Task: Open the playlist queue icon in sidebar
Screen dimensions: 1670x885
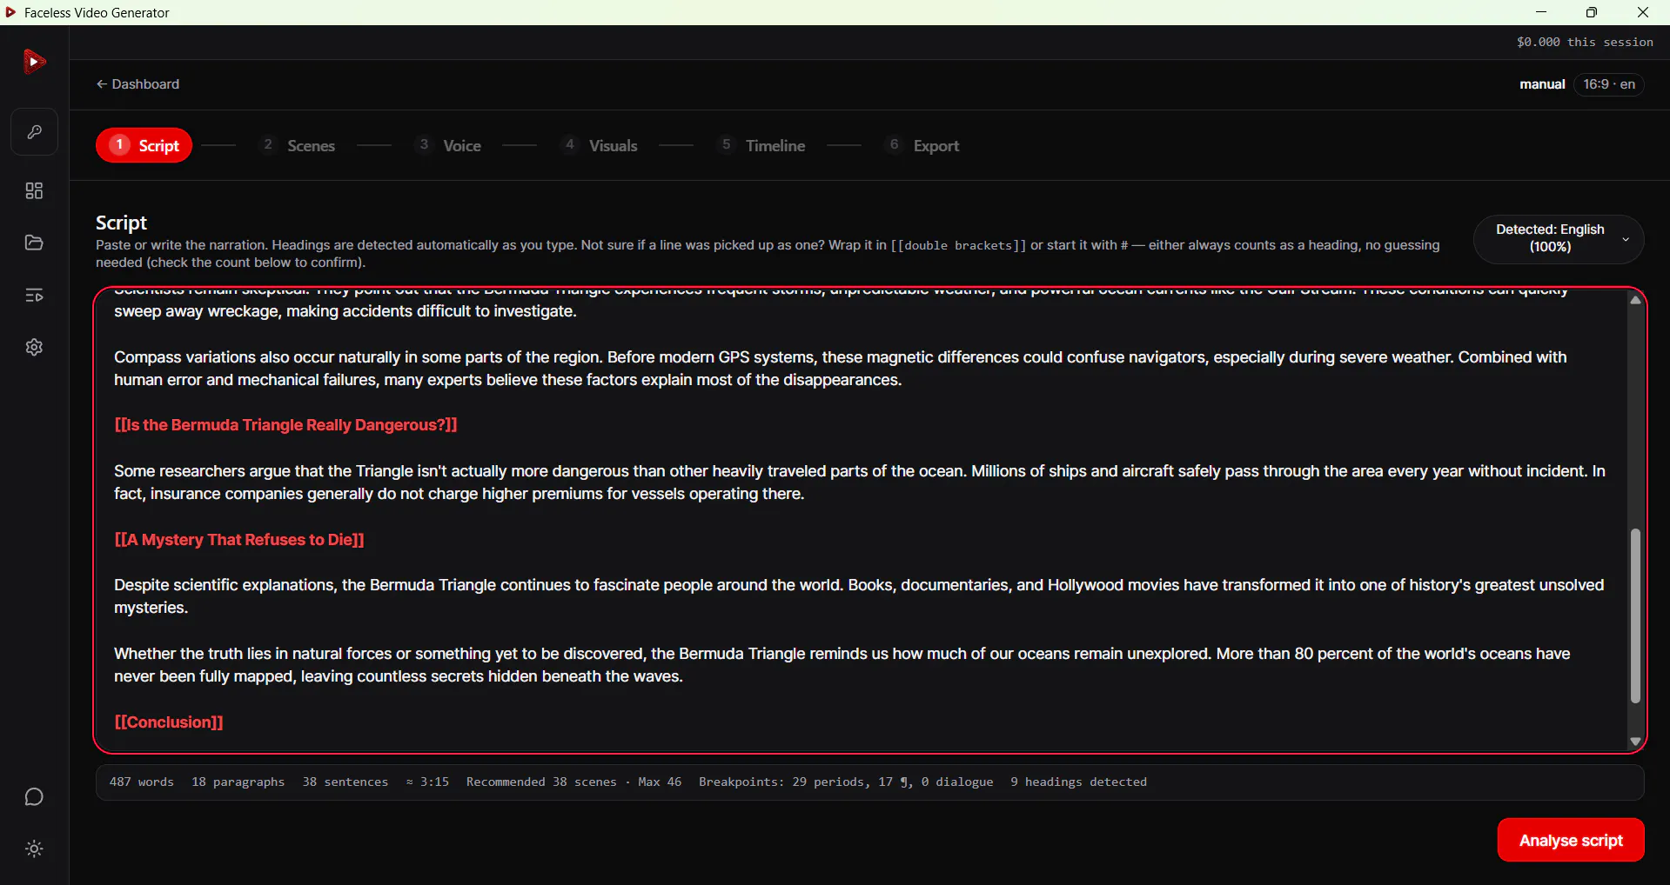Action: (34, 296)
